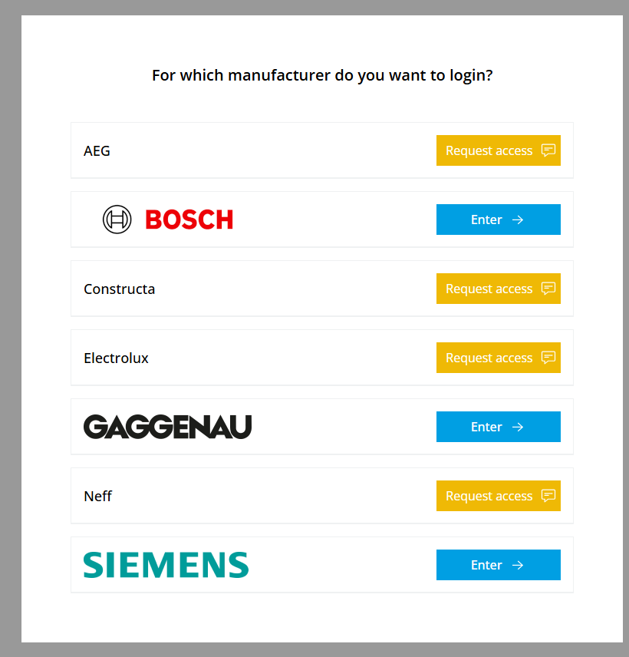Select the Electrolux manufacturer name
Viewport: 629px width, 657px height.
[116, 358]
